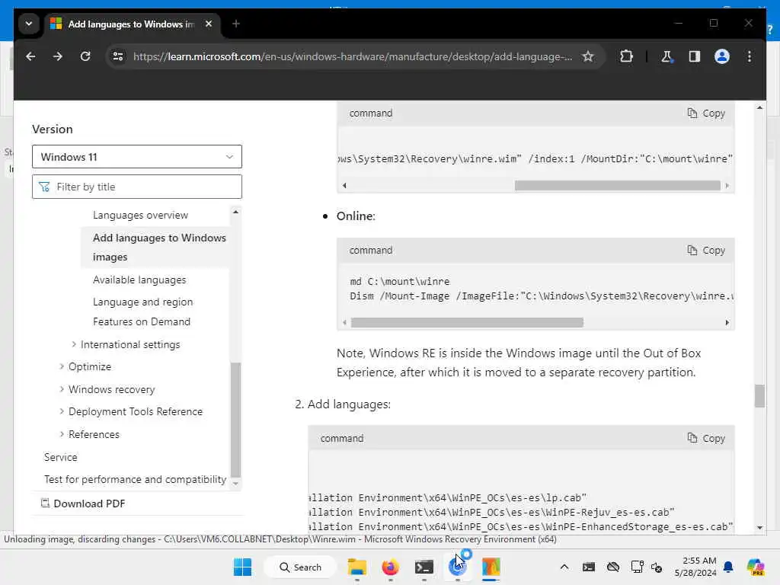Image resolution: width=780 pixels, height=585 pixels.
Task: Open the Copilot preview icon
Action: coord(755,567)
